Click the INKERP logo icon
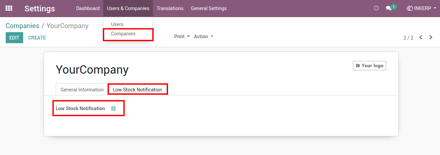This screenshot has width=440, height=155. pyautogui.click(x=410, y=8)
